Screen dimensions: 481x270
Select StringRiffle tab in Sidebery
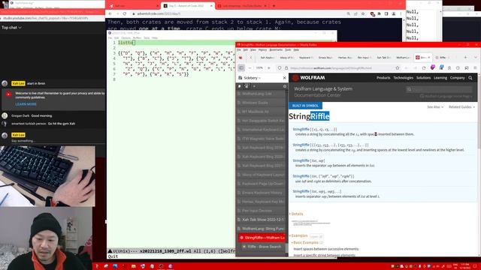pyautogui.click(x=262, y=238)
